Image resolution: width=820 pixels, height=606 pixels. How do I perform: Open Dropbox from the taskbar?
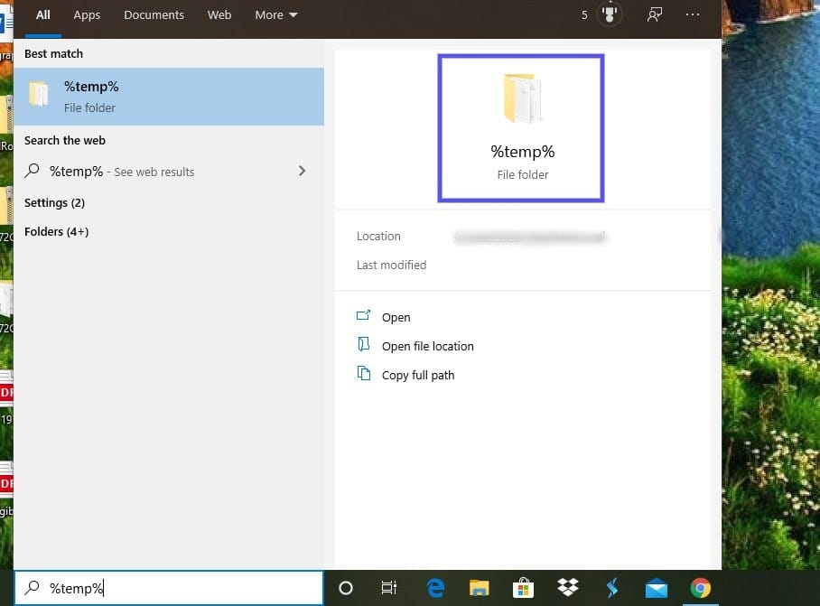point(567,588)
